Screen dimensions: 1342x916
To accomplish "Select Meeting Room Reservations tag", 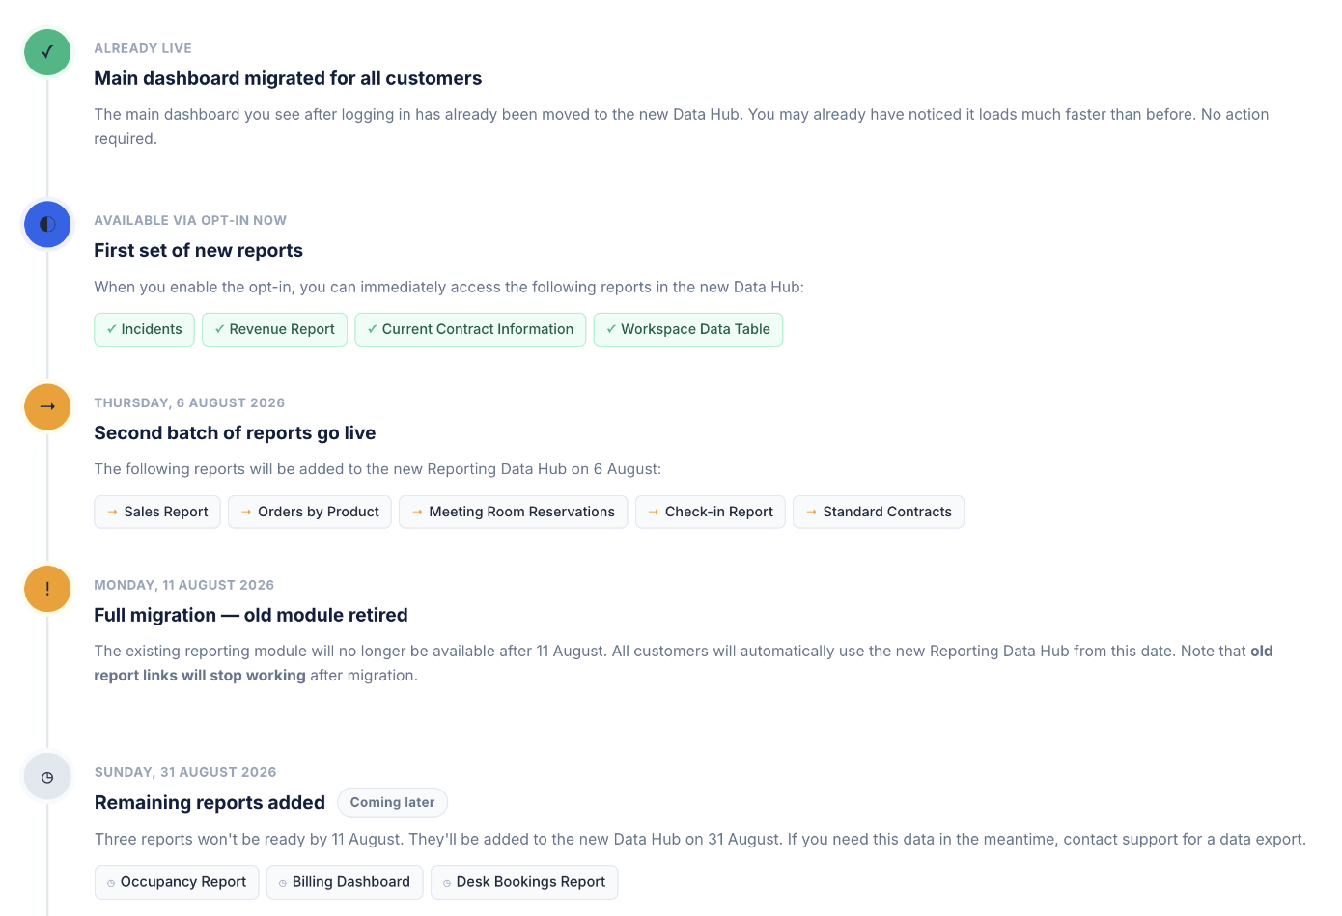I will (514, 512).
